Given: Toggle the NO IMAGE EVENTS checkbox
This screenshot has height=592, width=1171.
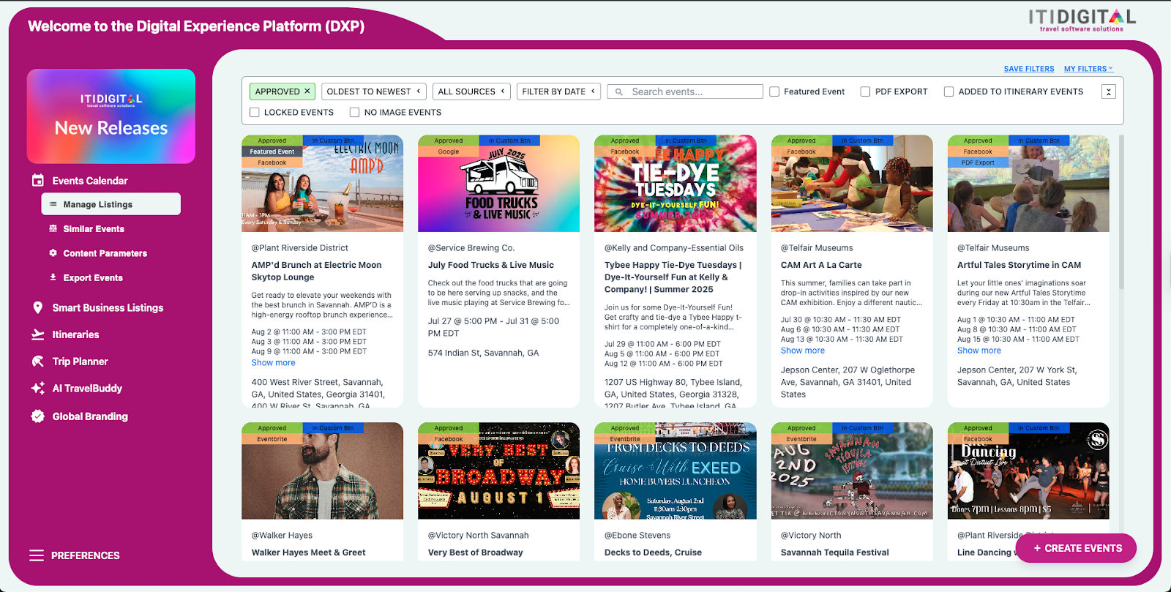Looking at the screenshot, I should pyautogui.click(x=354, y=112).
